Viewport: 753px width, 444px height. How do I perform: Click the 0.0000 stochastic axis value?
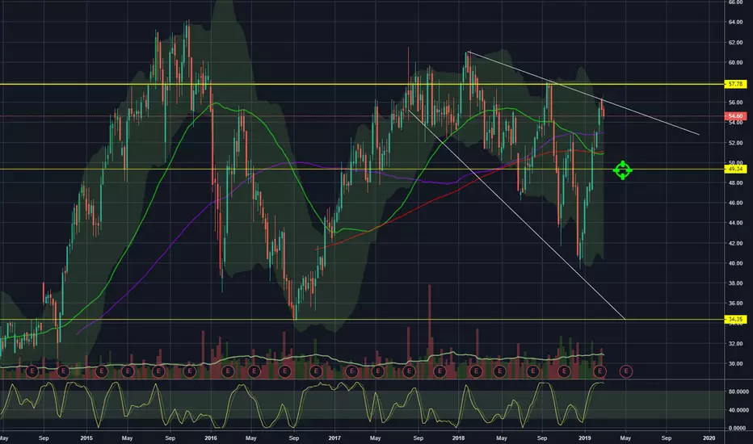(738, 428)
